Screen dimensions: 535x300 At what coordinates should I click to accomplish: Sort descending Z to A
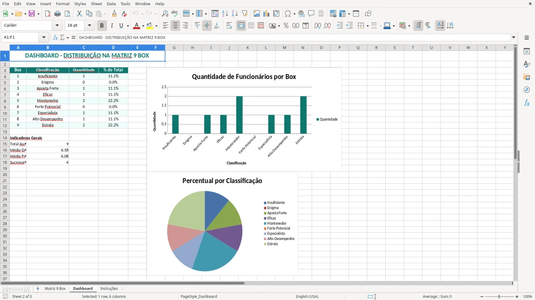(235, 14)
